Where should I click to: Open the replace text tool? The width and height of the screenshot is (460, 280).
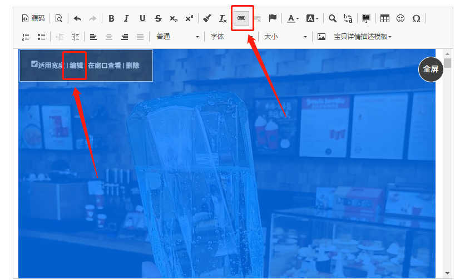tap(348, 18)
